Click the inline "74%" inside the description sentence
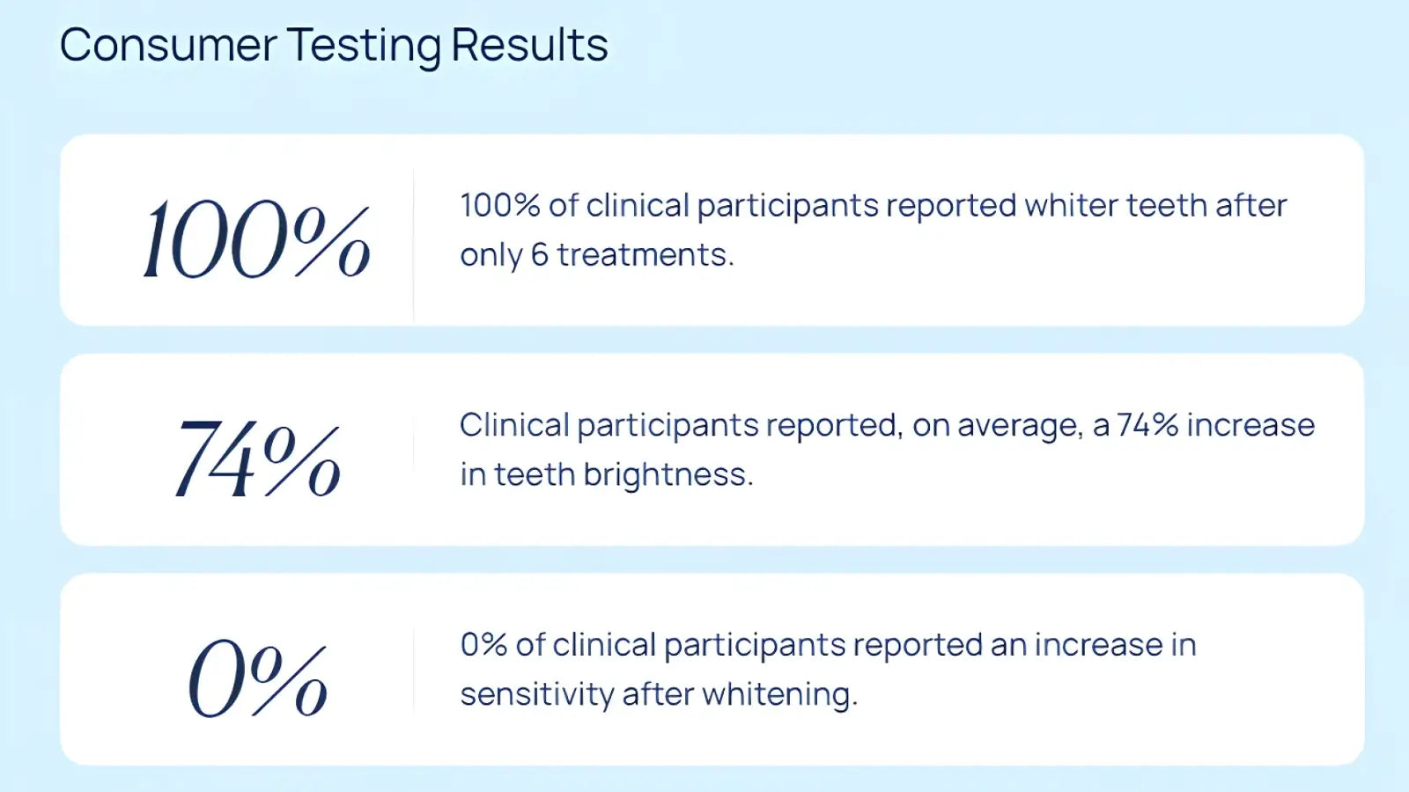Image resolution: width=1409 pixels, height=792 pixels. 1147,425
